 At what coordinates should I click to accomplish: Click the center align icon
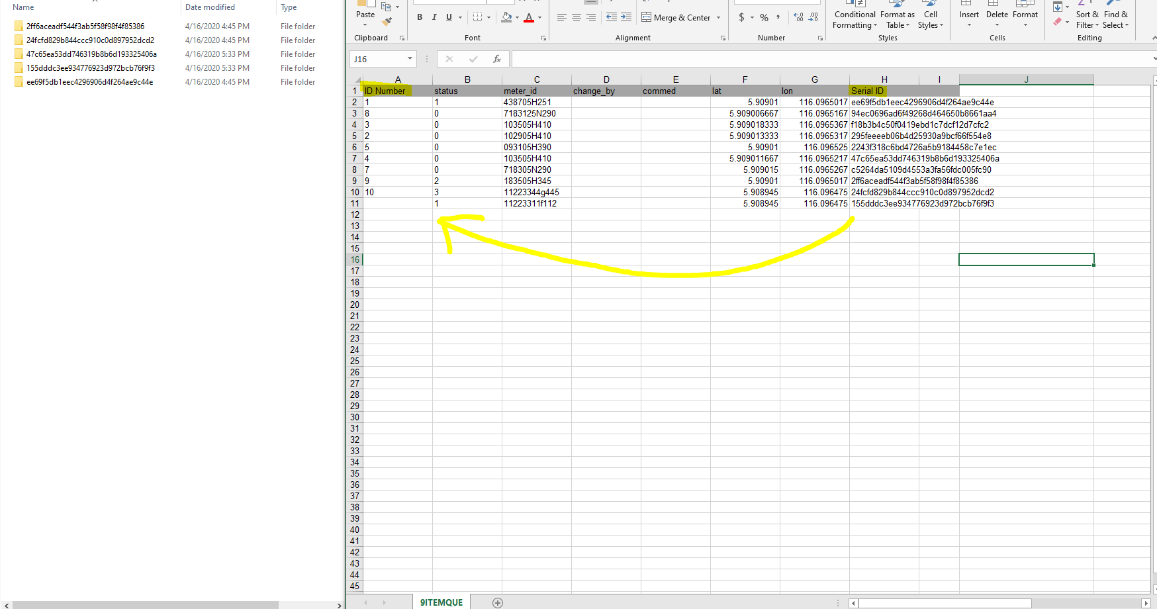577,17
